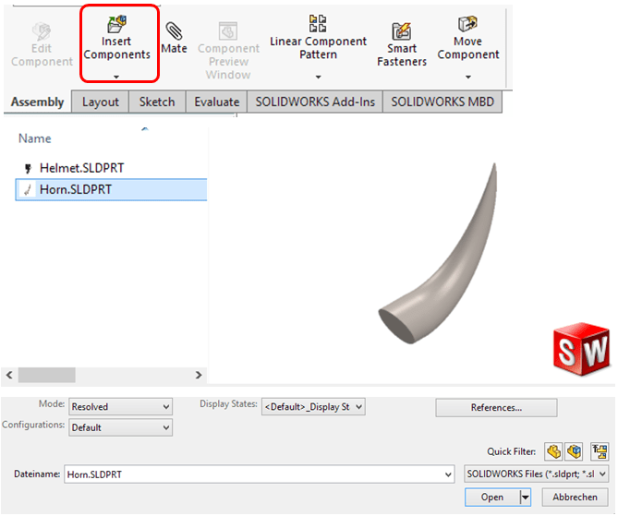Switch to the Evaluate tab

point(217,102)
